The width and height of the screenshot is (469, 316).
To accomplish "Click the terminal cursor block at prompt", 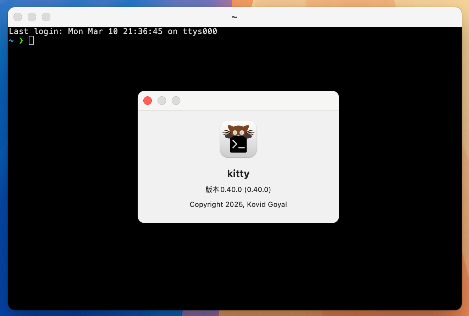I will click(31, 40).
